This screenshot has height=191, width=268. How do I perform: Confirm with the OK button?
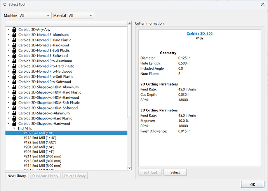[252, 184]
